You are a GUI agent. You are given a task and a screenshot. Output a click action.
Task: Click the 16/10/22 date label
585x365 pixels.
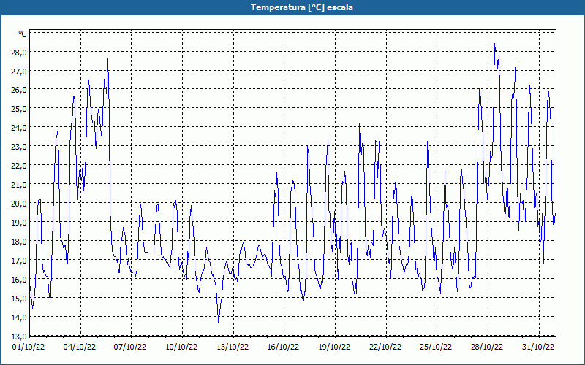[x=283, y=347]
